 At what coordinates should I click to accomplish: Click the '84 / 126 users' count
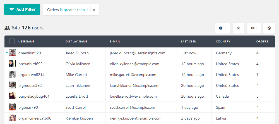pos(28,28)
